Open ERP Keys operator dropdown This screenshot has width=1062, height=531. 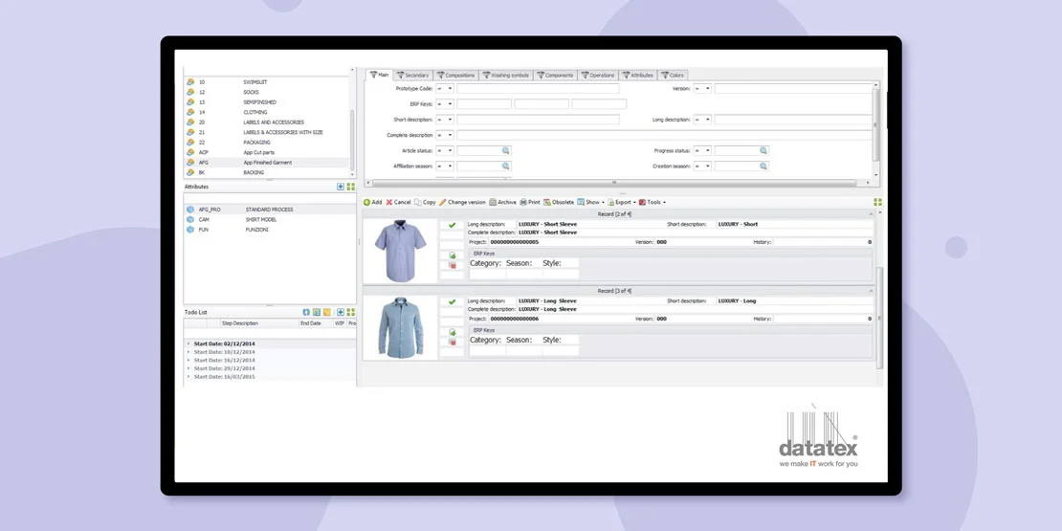[x=444, y=104]
